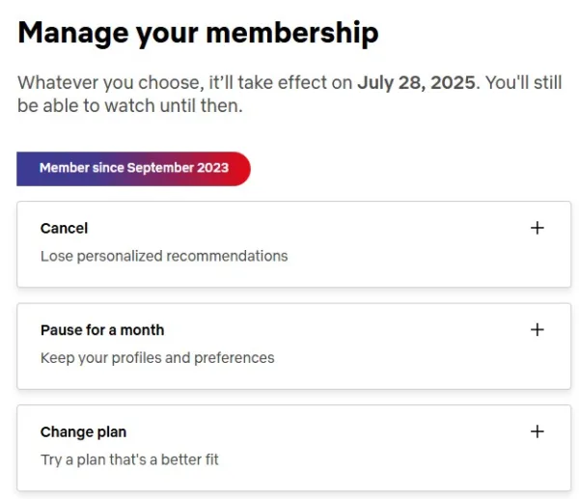The image size is (579, 499).
Task: Click "Lose personalized recommendations" description
Action: [x=164, y=256]
